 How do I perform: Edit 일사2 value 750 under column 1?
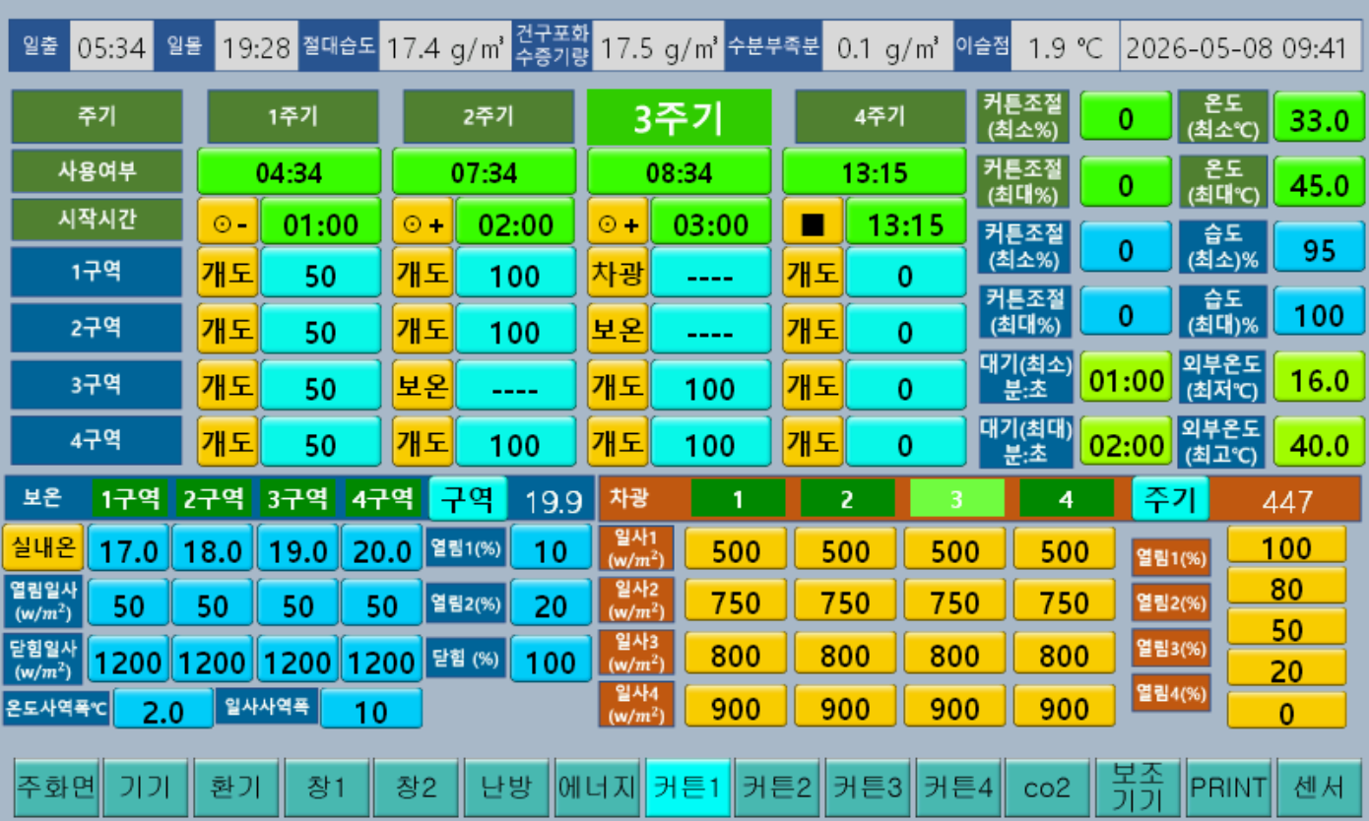click(x=736, y=602)
